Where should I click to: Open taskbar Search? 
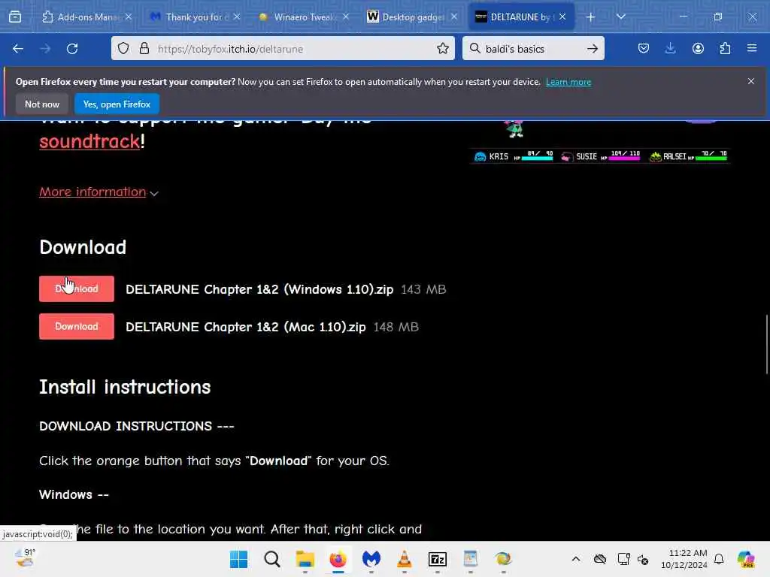[271, 559]
